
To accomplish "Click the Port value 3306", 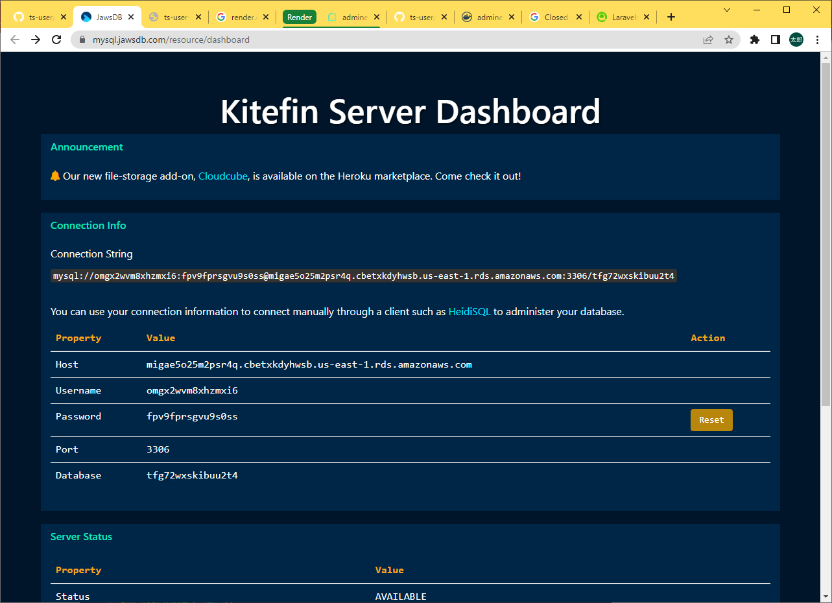I will (158, 449).
